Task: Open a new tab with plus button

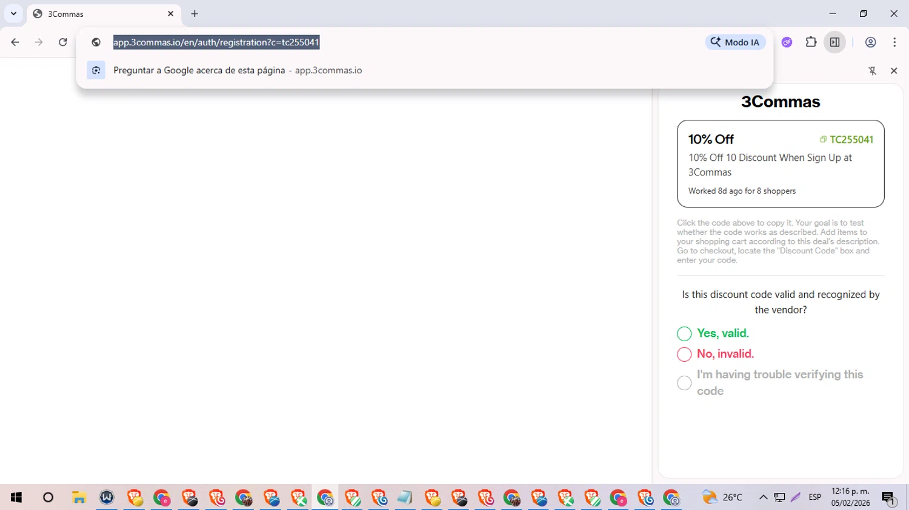Action: (195, 13)
